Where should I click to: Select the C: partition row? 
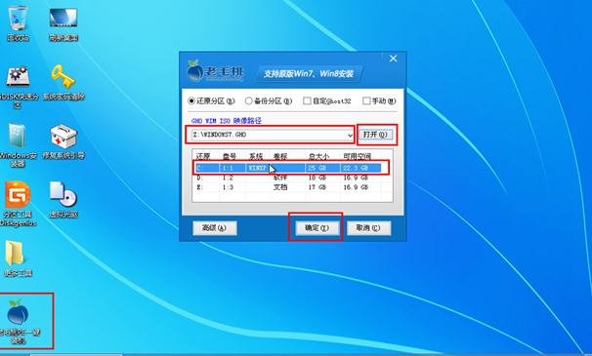pyautogui.click(x=288, y=168)
